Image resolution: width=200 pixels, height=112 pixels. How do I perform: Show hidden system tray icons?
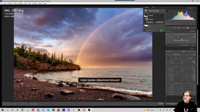pos(157,110)
